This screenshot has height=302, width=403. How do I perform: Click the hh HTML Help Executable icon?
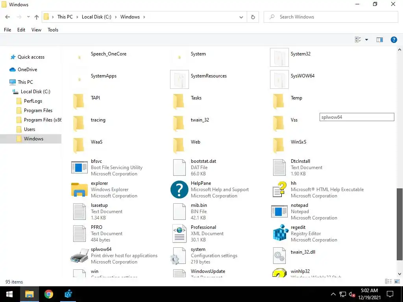tap(279, 190)
